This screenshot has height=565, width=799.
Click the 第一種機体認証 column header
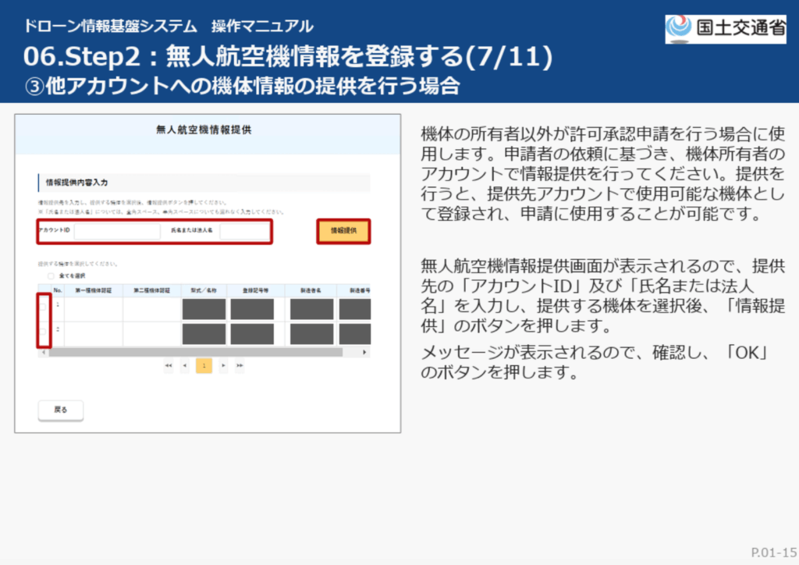pos(94,290)
